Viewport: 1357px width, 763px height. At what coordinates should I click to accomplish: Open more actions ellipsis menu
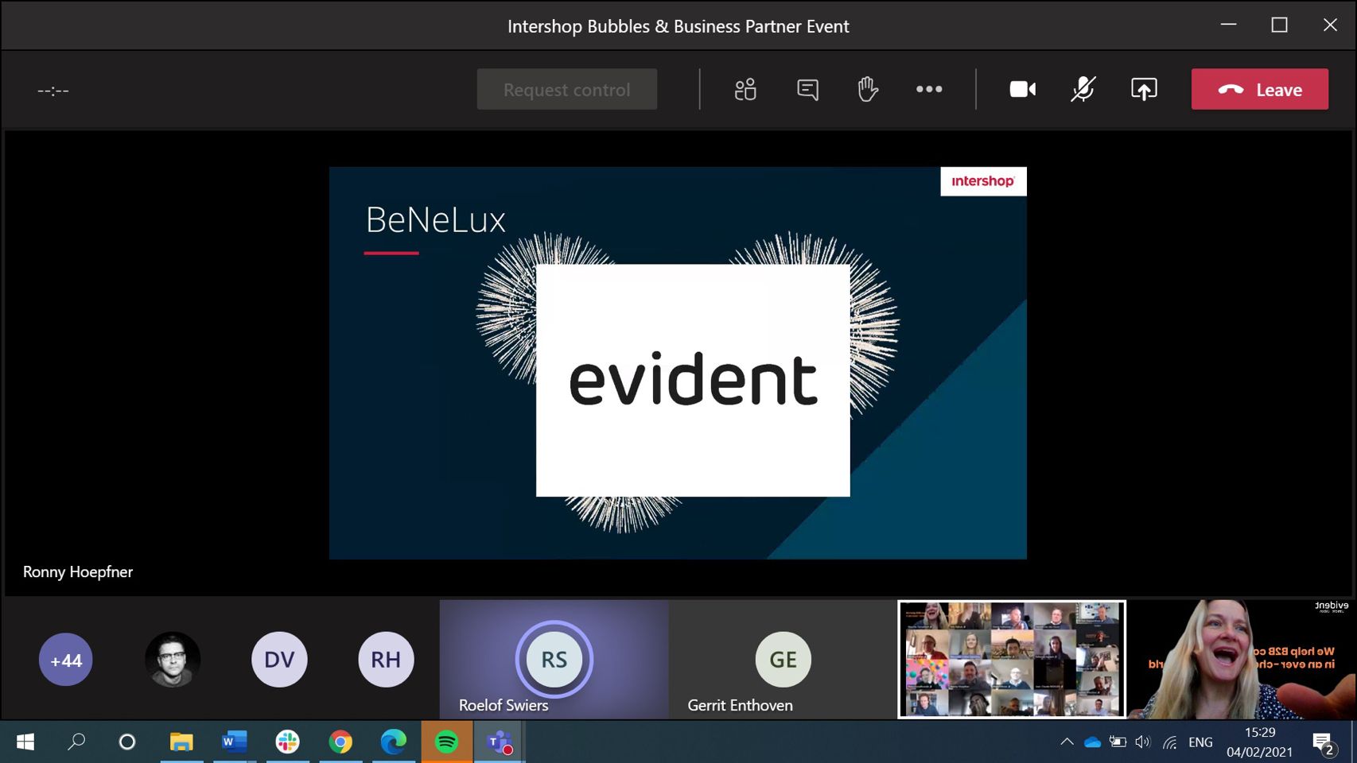[x=929, y=90]
